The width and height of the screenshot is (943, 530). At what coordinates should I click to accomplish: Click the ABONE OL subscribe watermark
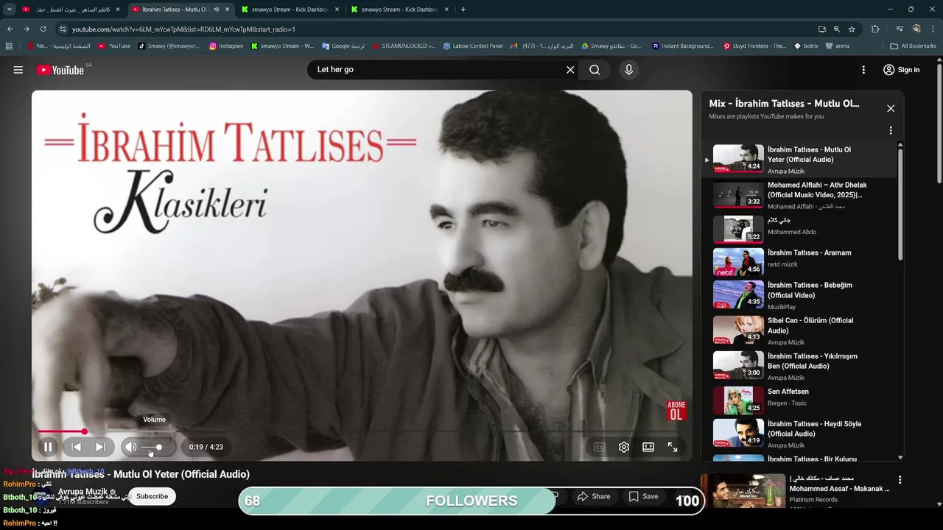[676, 410]
